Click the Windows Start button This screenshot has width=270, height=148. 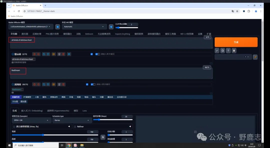(x=9, y=145)
